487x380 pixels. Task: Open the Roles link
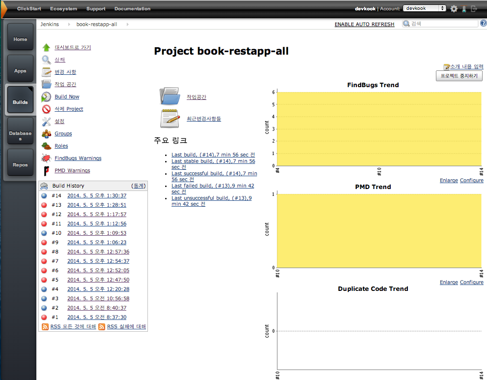(61, 146)
